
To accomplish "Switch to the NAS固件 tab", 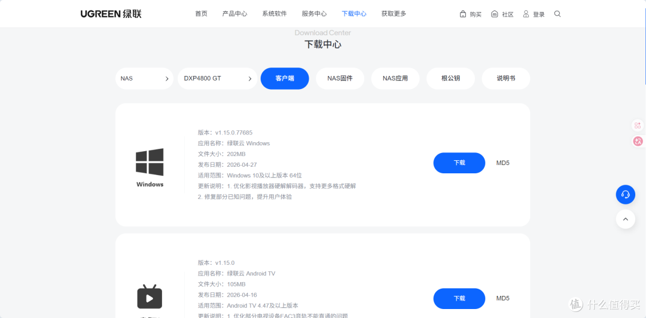I will coord(340,78).
